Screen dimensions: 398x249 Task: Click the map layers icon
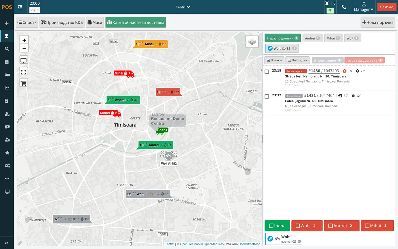252,42
